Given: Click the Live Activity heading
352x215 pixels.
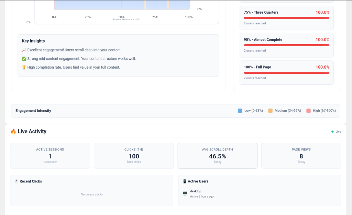Looking at the screenshot, I should [x=32, y=131].
